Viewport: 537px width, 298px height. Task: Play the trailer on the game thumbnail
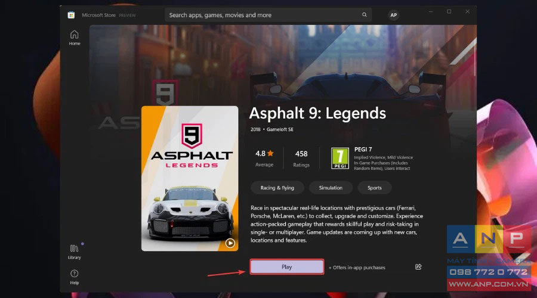coord(230,243)
